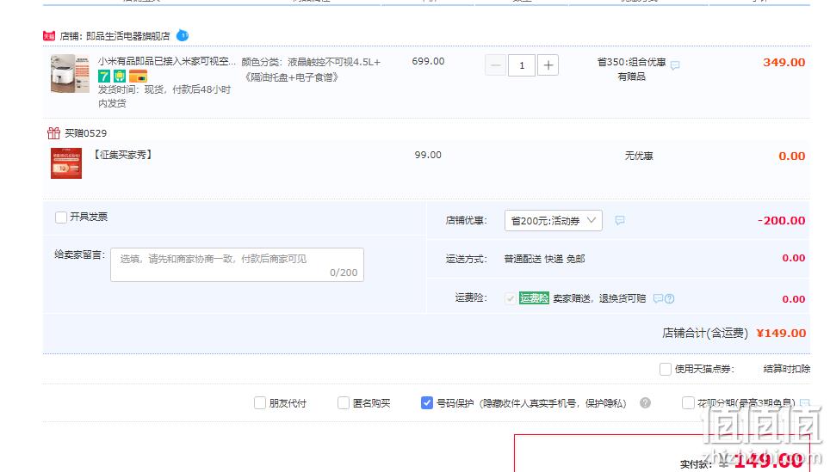Expand the 省200元:活动券 store discount dropdown
The width and height of the screenshot is (830, 472).
[553, 220]
